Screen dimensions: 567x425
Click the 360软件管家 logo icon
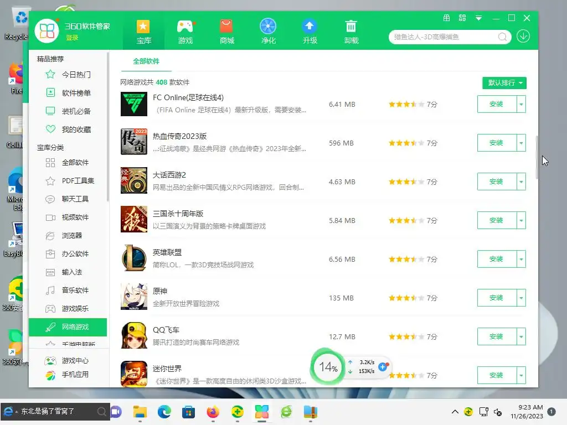point(47,31)
